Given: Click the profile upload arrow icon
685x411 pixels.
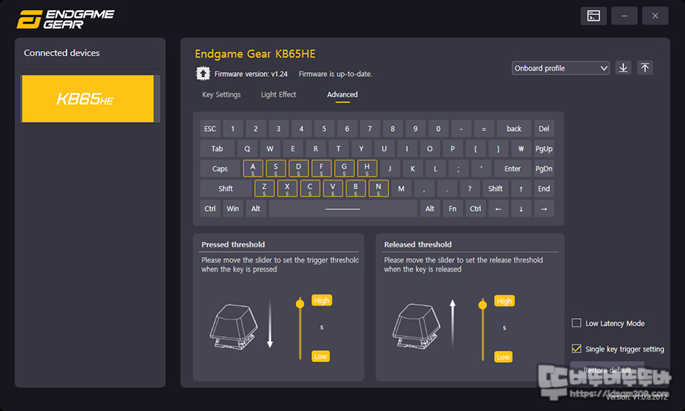Looking at the screenshot, I should point(645,68).
